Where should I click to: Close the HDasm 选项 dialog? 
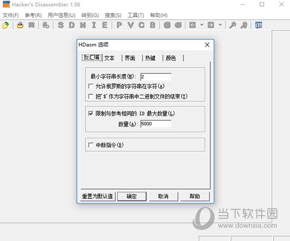click(207, 45)
